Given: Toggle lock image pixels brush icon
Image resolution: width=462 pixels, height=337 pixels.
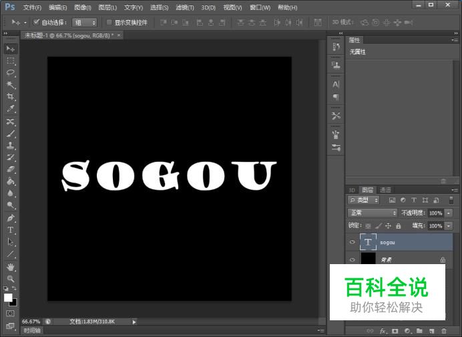Looking at the screenshot, I should (379, 226).
